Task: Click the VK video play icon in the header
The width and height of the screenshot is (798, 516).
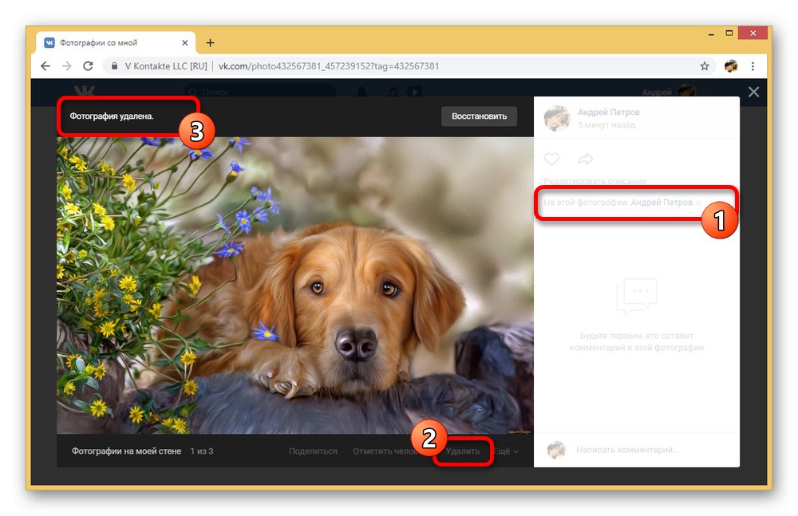Action: click(x=414, y=92)
